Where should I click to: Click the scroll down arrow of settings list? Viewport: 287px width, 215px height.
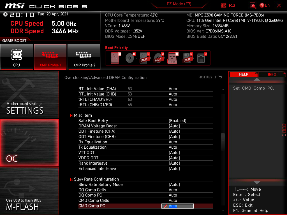(x=223, y=211)
